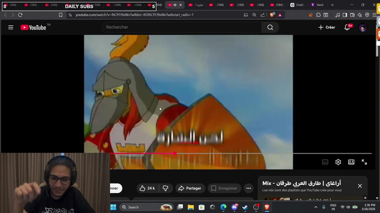The height and width of the screenshot is (213, 380).
Task: Launch Microsoft Edge from the taskbar
Action: pyautogui.click(x=223, y=207)
